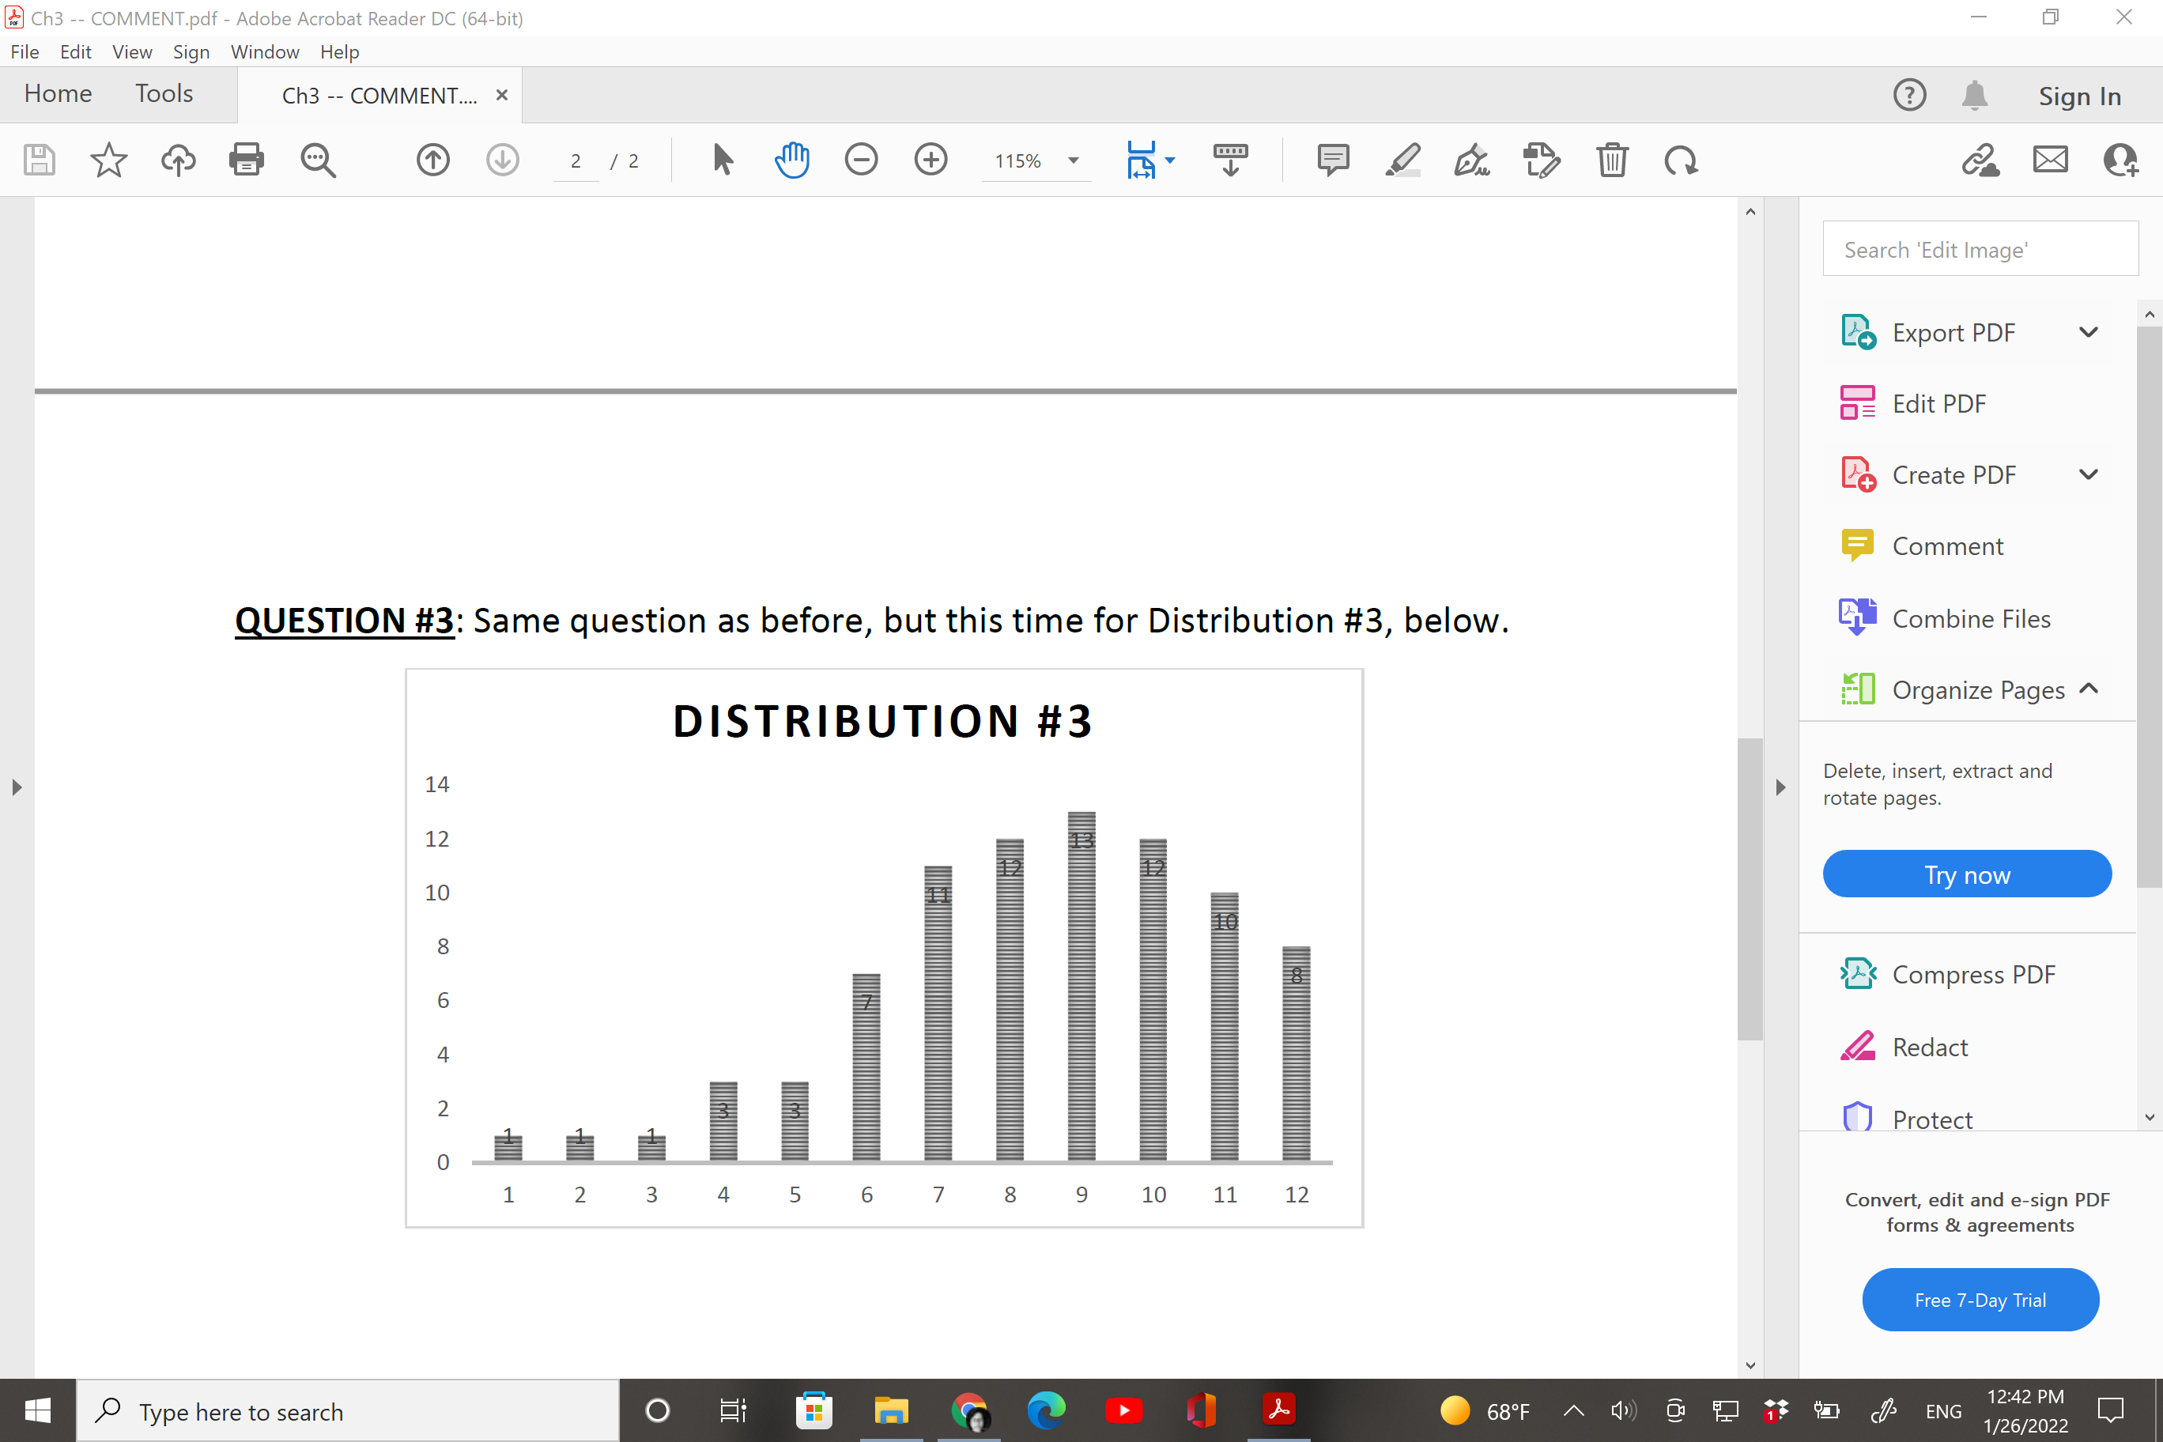
Task: Share the document via email icon
Action: pyautogui.click(x=2050, y=159)
